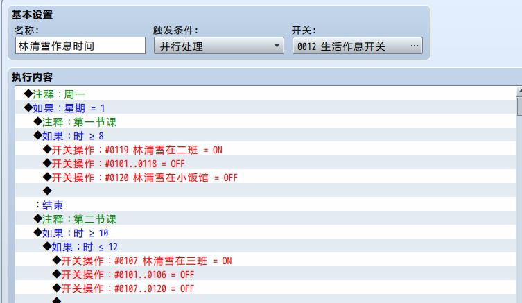The width and height of the screenshot is (522, 303).
Task: Select 开关操作 #0107 林清雪在三班 = ON
Action: [x=266, y=261]
